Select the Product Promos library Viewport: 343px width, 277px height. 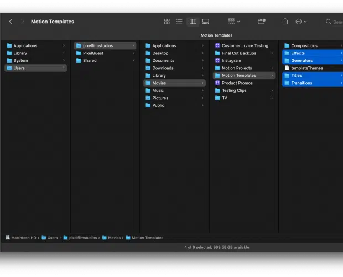[x=244, y=83]
